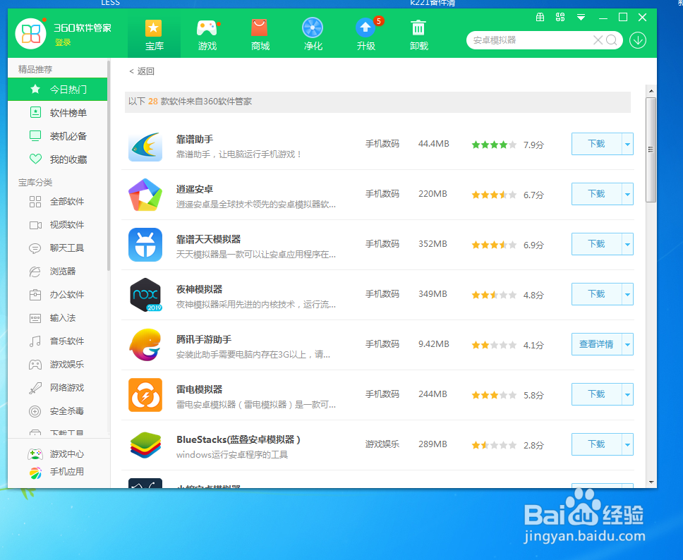Screen dimensions: 683x560
Task: Open the 卸载 uninstall tab
Action: [418, 35]
